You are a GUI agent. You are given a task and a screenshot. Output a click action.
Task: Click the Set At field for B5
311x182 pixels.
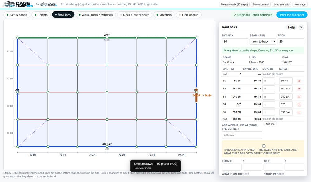point(286,112)
